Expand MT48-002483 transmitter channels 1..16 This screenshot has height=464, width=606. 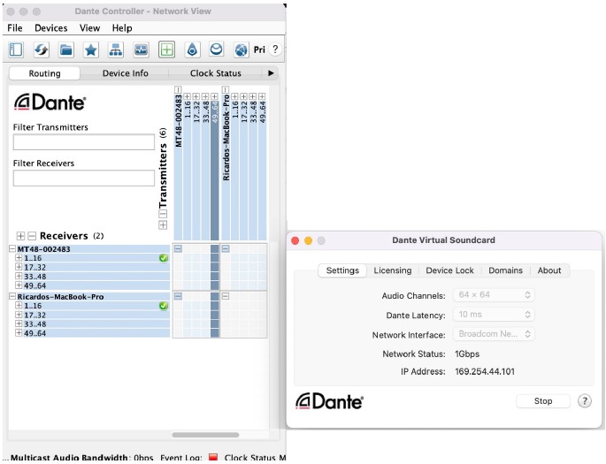pyautogui.click(x=187, y=96)
